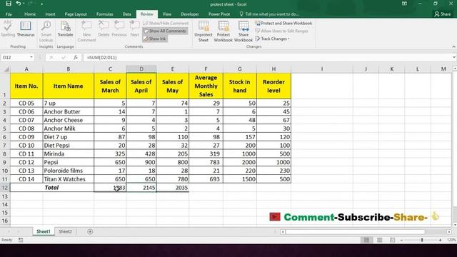Switch to the Formulas tab
Viewport: 457px width, 257px height.
(105, 14)
